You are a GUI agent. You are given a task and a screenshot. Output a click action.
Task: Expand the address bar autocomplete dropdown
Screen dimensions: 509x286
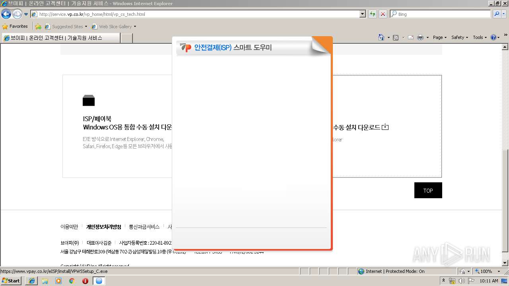point(362,14)
